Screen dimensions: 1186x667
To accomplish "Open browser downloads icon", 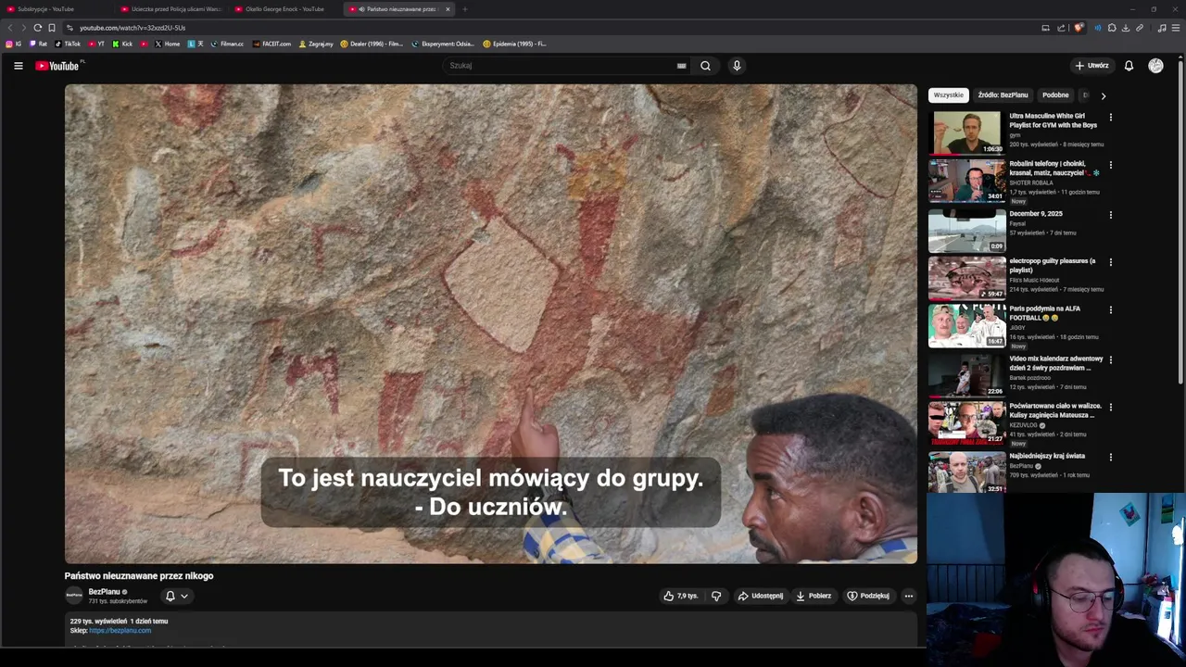I will click(1126, 28).
